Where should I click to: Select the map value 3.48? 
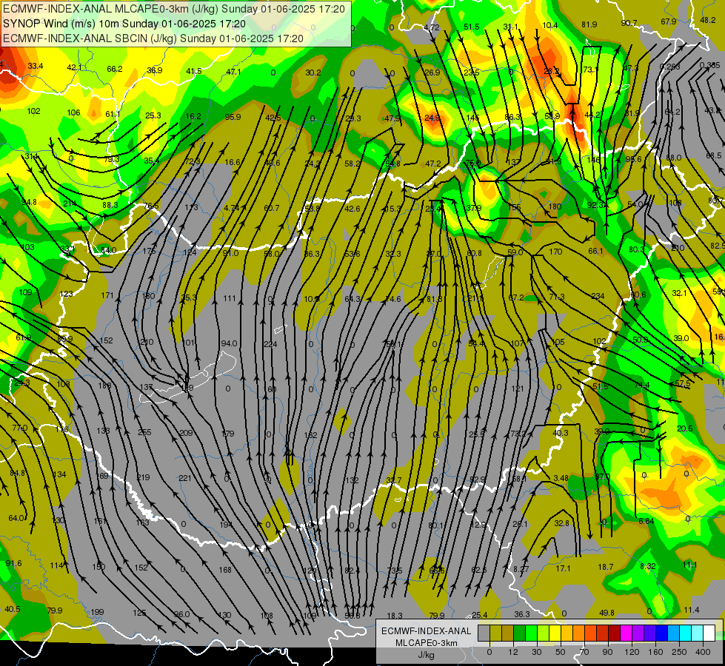click(561, 478)
